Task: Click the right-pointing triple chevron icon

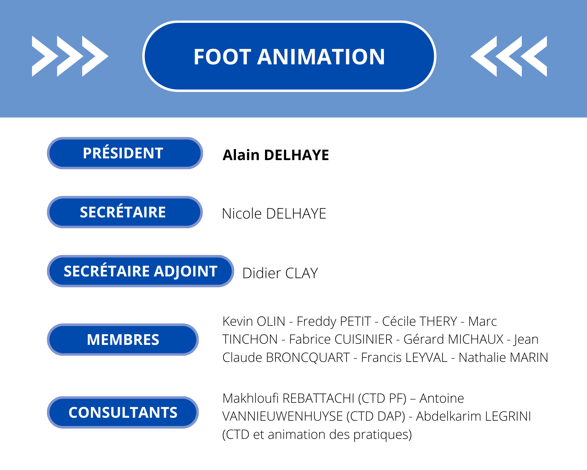Action: pyautogui.click(x=70, y=56)
